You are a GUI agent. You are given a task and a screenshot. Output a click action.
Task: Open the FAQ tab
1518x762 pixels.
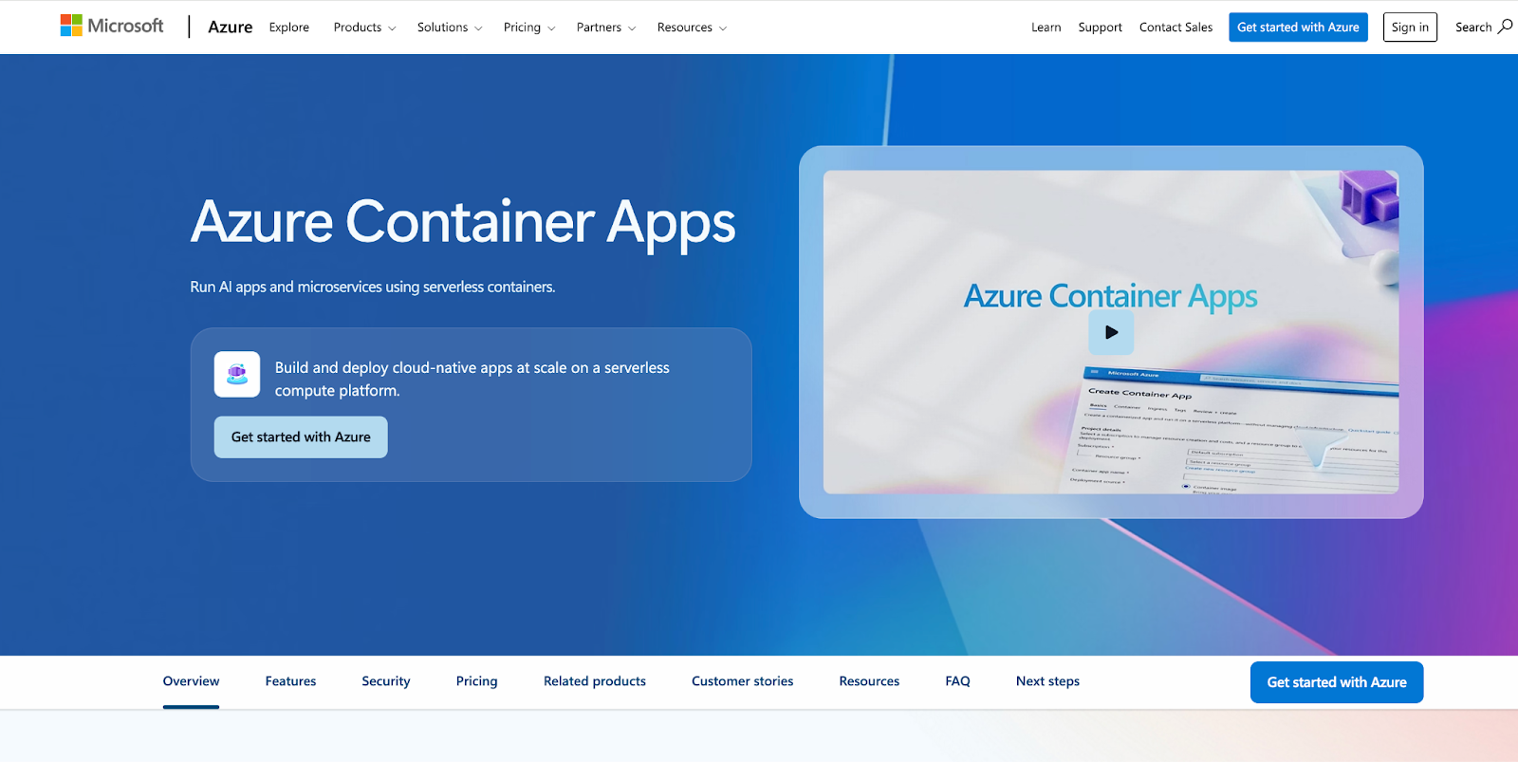click(x=957, y=681)
